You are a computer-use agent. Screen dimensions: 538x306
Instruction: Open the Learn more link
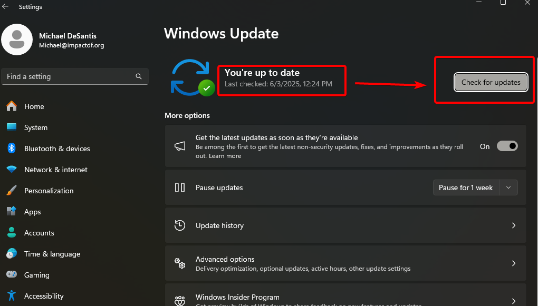(x=225, y=156)
